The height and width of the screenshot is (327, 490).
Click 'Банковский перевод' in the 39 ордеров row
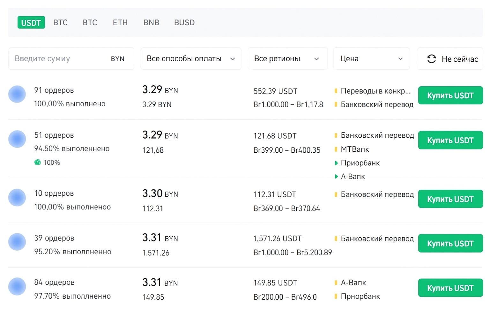point(377,239)
